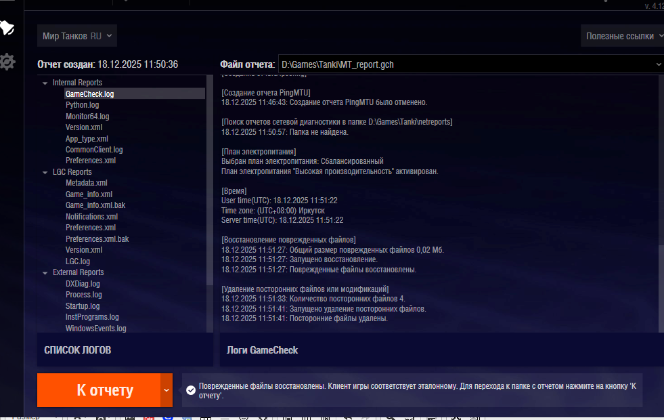
Task: Click the External Reports label
Action: pyautogui.click(x=78, y=272)
